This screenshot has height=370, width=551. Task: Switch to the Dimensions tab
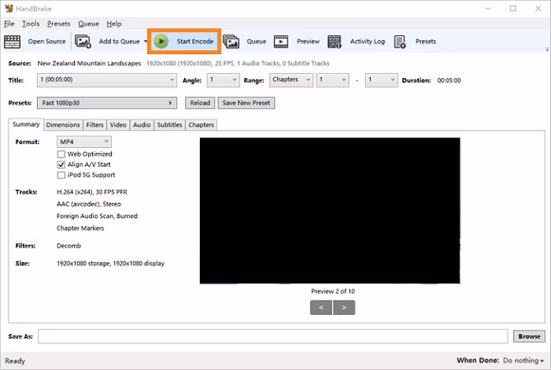click(x=63, y=125)
